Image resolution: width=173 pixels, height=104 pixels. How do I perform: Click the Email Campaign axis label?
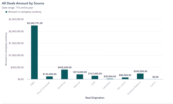[44, 88]
